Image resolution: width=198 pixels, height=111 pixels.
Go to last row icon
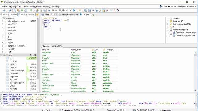(x=56, y=10)
